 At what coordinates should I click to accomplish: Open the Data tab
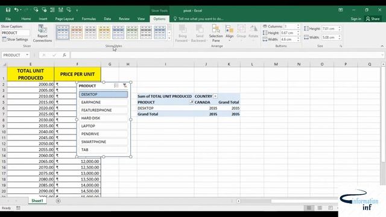coord(107,19)
